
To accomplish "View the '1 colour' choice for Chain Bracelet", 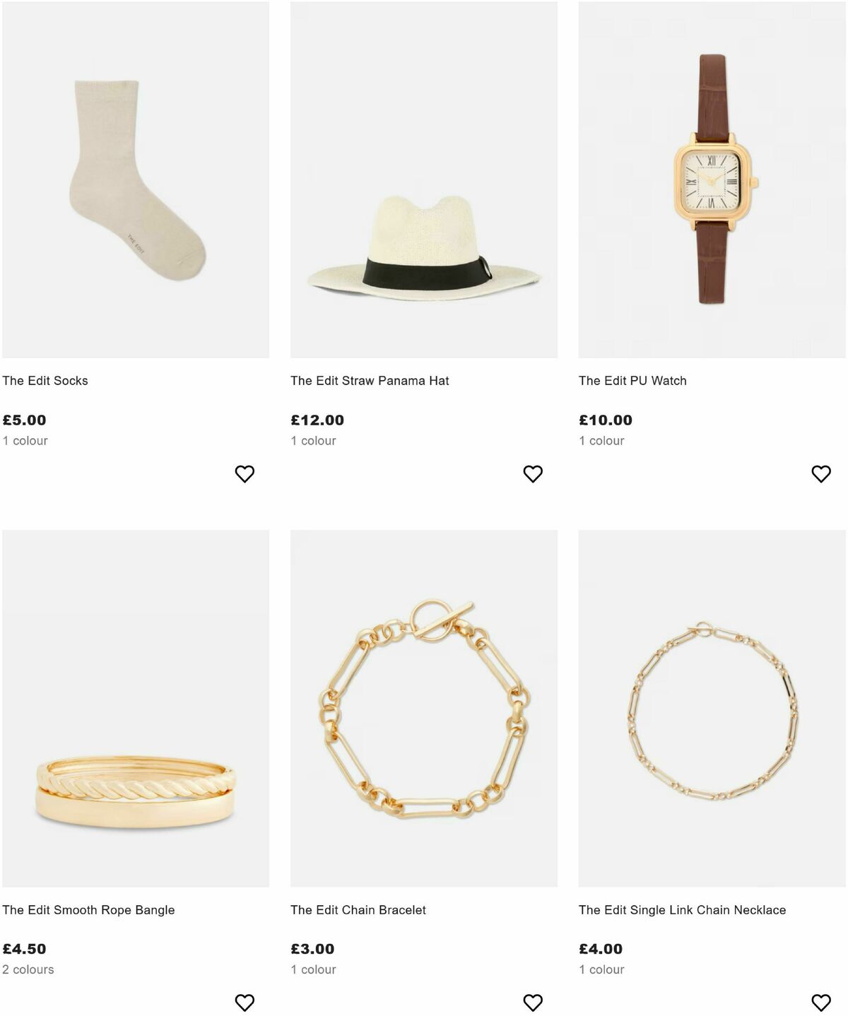I will coord(314,969).
